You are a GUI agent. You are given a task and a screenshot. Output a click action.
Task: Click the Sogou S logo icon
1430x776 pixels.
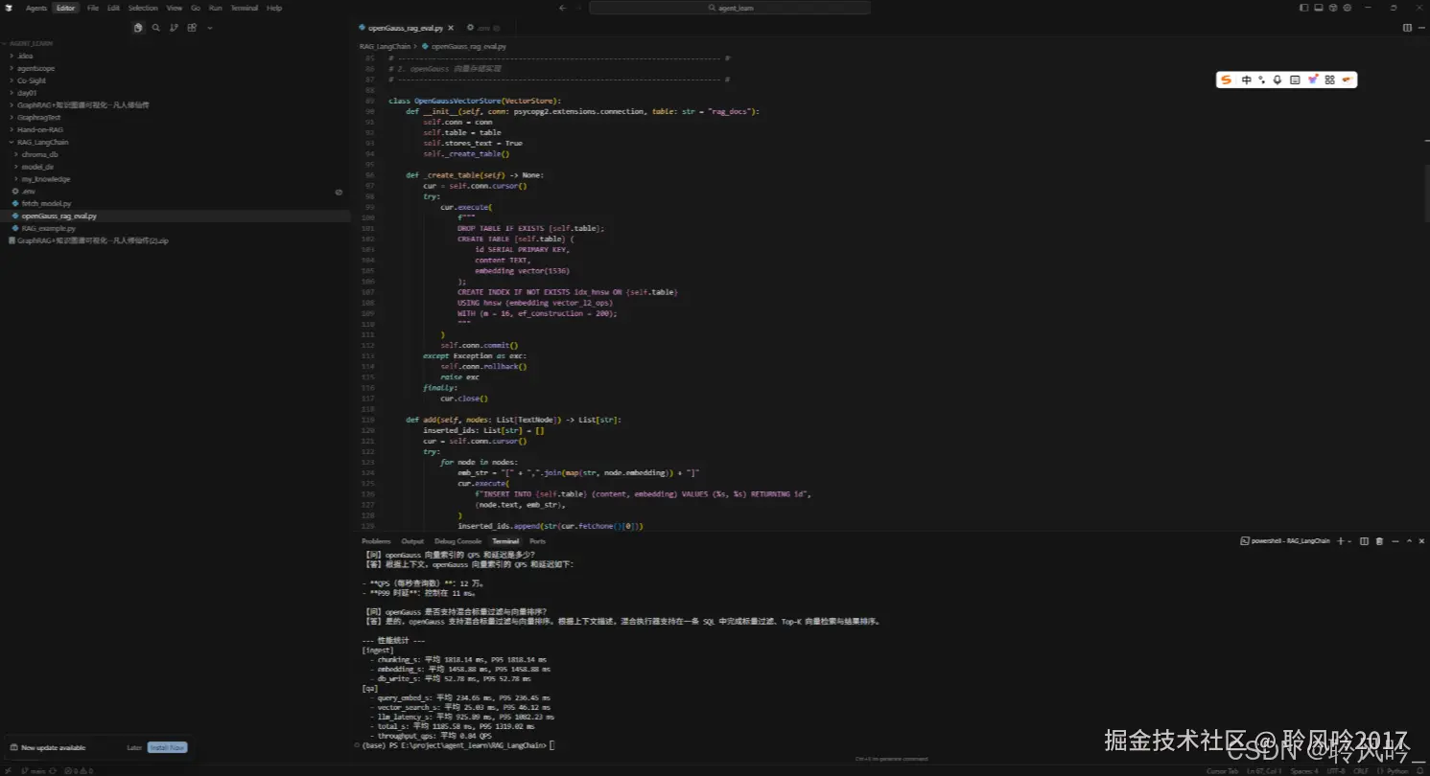pos(1226,80)
